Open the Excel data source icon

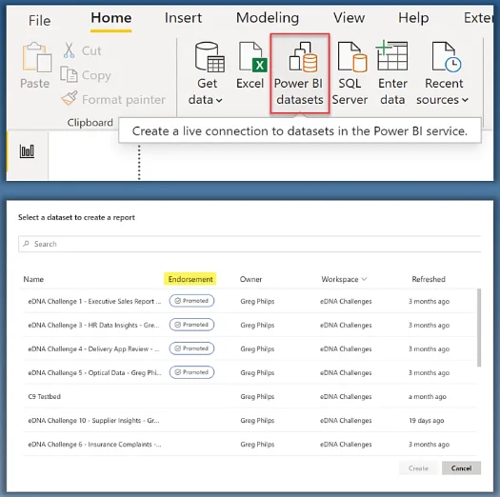pos(252,57)
